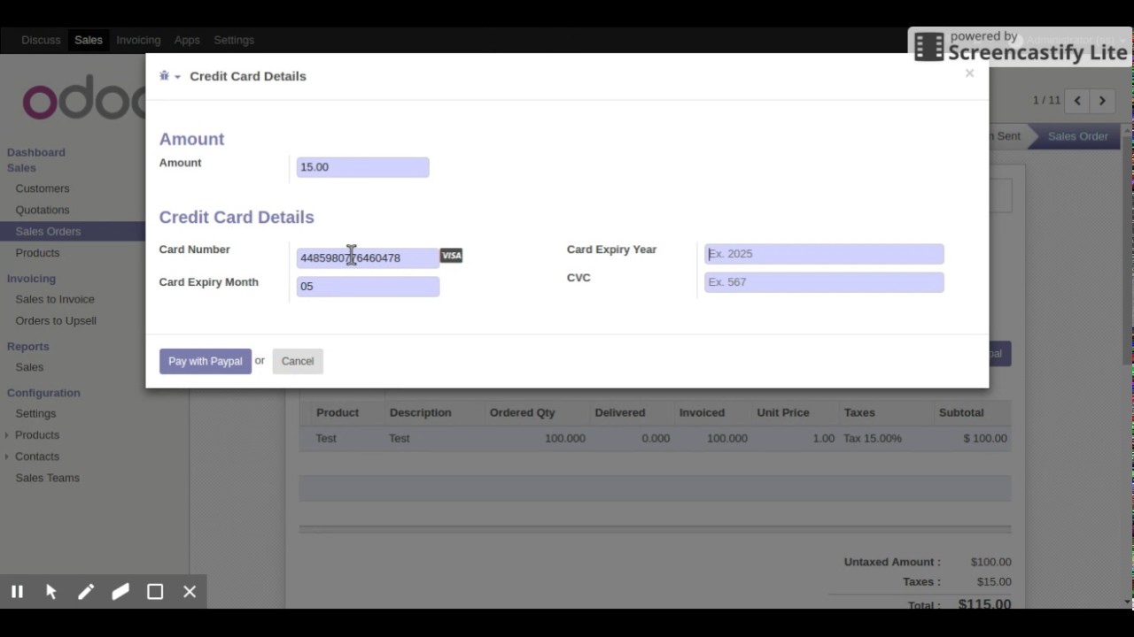The width and height of the screenshot is (1134, 637).
Task: Open Sales under Reports
Action: (x=29, y=367)
